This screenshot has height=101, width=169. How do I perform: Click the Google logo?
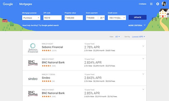8,4
